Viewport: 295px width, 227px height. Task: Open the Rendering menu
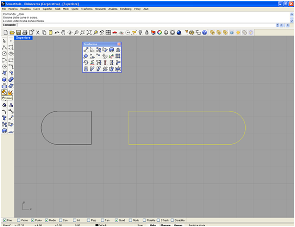126,9
